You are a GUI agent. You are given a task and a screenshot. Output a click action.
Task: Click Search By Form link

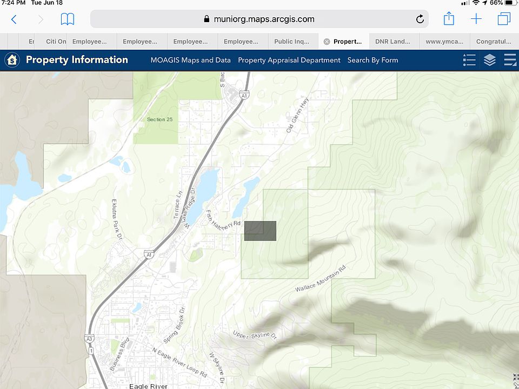point(372,60)
